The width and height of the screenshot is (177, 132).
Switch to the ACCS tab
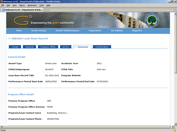click(x=66, y=47)
